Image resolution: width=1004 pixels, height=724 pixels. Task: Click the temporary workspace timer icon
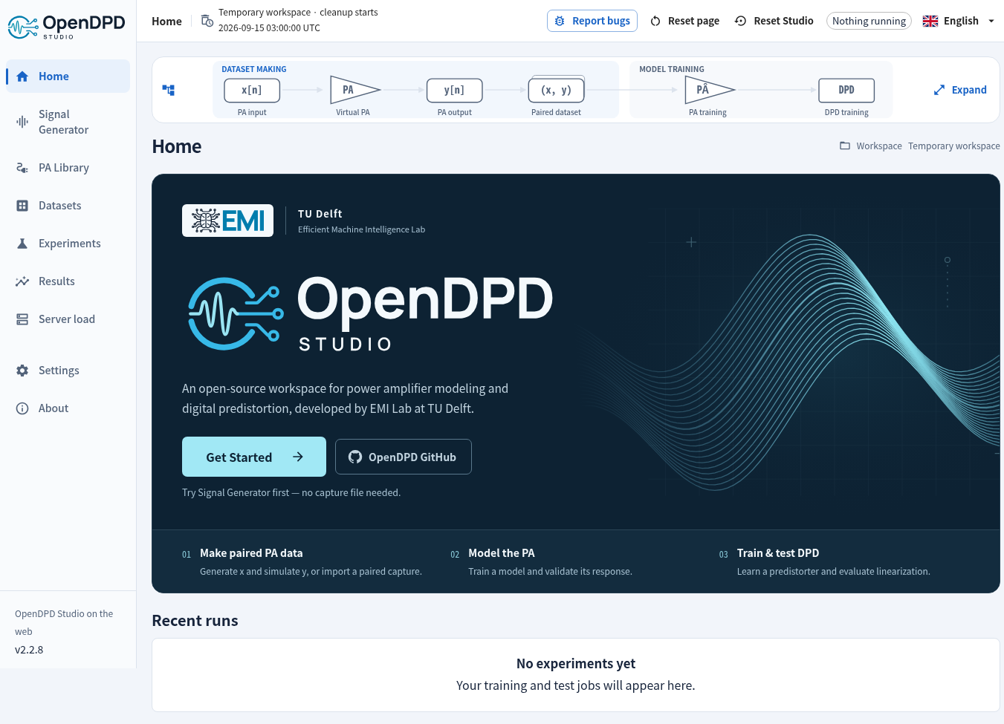click(207, 21)
